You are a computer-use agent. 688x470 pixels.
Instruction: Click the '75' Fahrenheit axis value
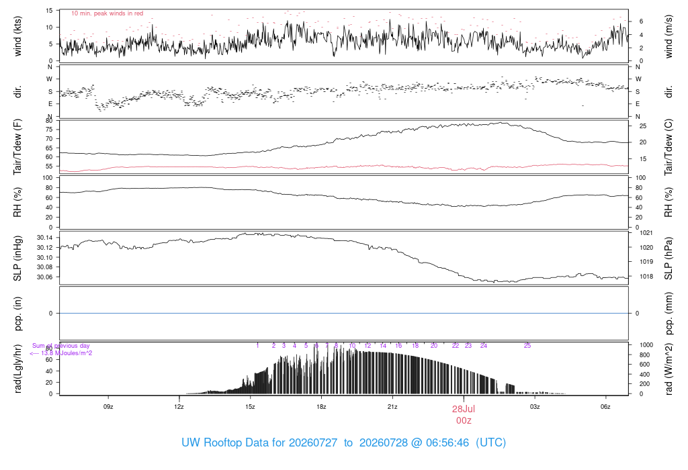49,130
